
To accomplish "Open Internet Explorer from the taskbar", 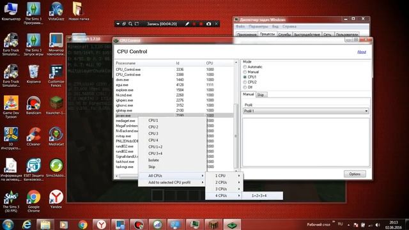I will coord(27,224).
